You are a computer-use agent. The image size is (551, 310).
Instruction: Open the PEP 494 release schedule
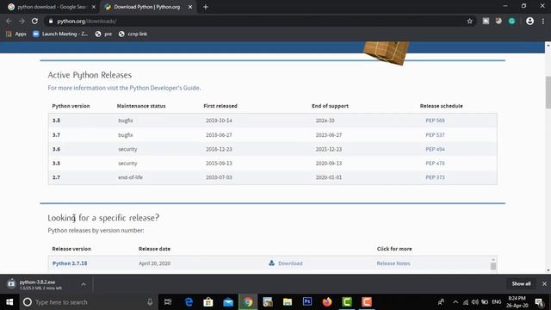coord(435,149)
